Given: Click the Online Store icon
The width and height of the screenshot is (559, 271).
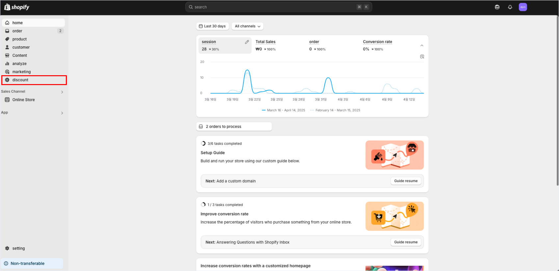Looking at the screenshot, I should click(7, 100).
